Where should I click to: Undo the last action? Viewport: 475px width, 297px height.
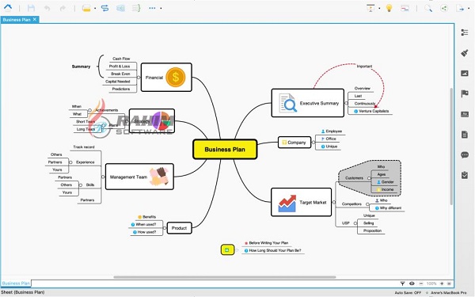pos(47,8)
